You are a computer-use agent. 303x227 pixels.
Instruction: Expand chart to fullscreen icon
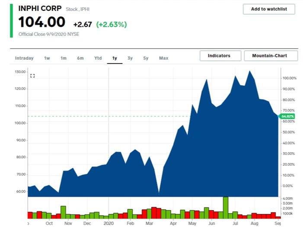[x=32, y=76]
